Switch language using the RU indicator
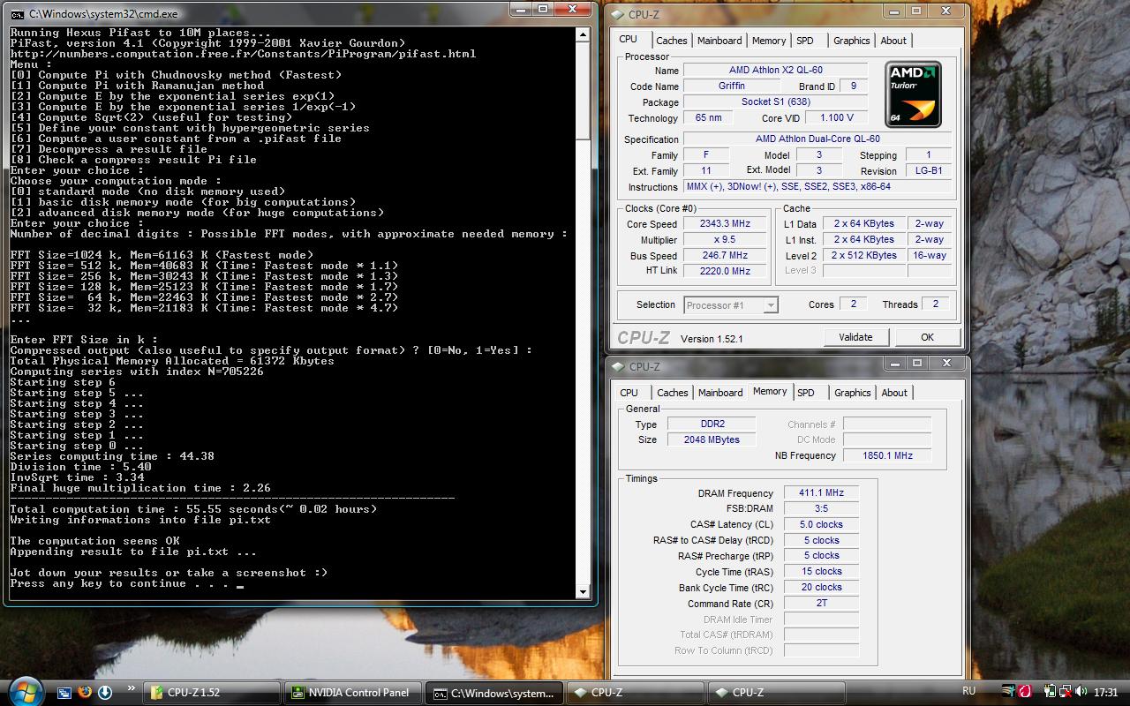The width and height of the screenshot is (1130, 706). tap(968, 692)
